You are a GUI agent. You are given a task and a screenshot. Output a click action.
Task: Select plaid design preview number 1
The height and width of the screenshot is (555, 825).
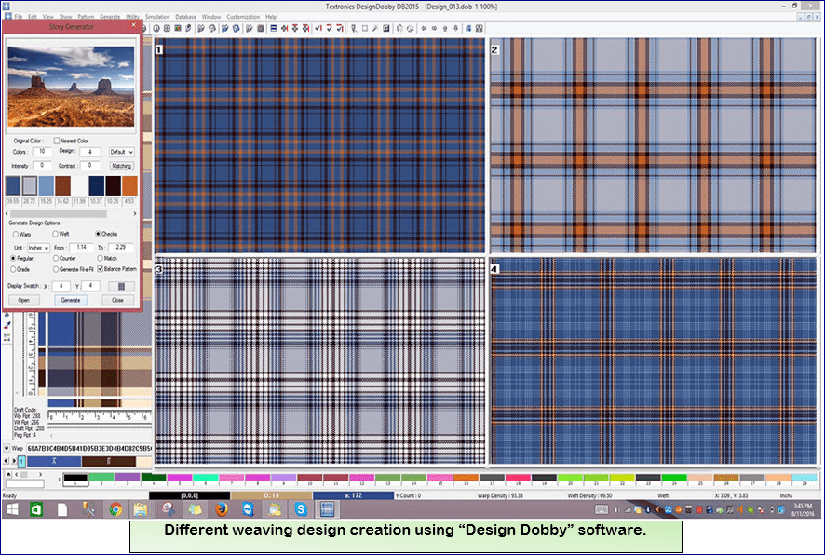tap(320, 145)
